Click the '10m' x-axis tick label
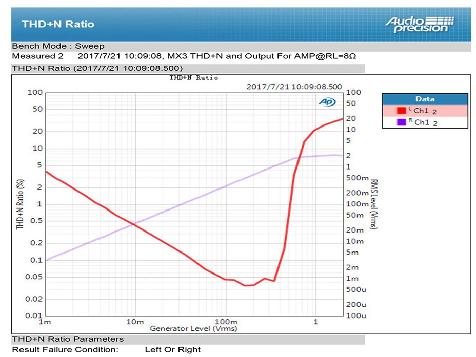This screenshot has height=357, width=476. (x=135, y=322)
